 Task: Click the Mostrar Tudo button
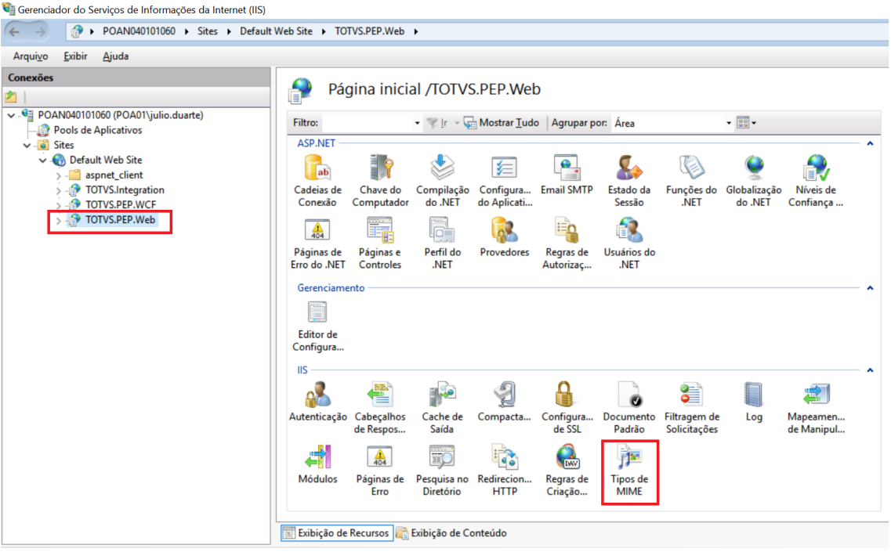[x=502, y=123]
